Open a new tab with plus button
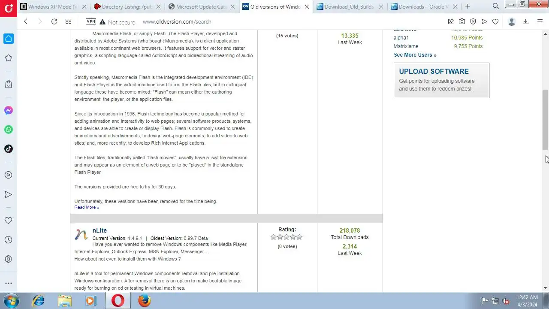This screenshot has height=309, width=549. pos(468,6)
